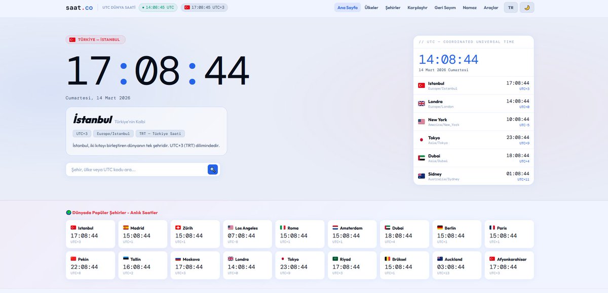This screenshot has width=608, height=293.
Task: Open the Roma city card
Action: pos(300,234)
